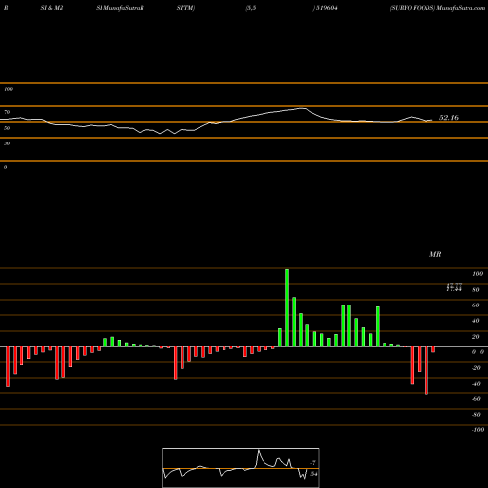
Task: Select the tallest green MR bar
Action: point(287,307)
